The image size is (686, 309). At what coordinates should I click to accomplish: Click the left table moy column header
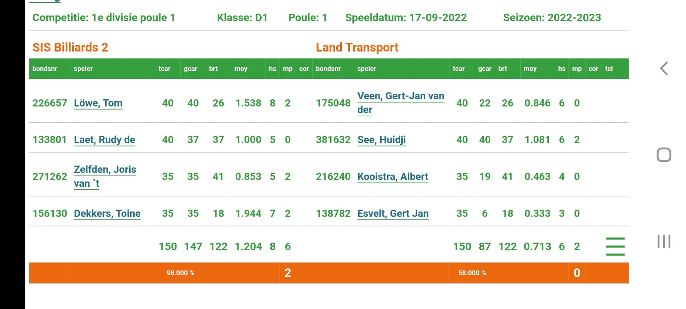pos(241,69)
